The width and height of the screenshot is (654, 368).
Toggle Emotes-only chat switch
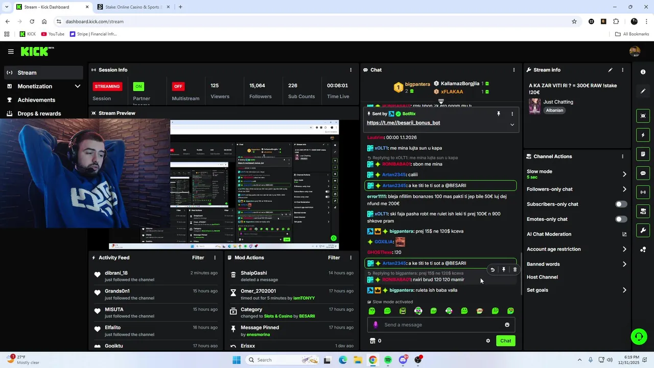click(621, 219)
